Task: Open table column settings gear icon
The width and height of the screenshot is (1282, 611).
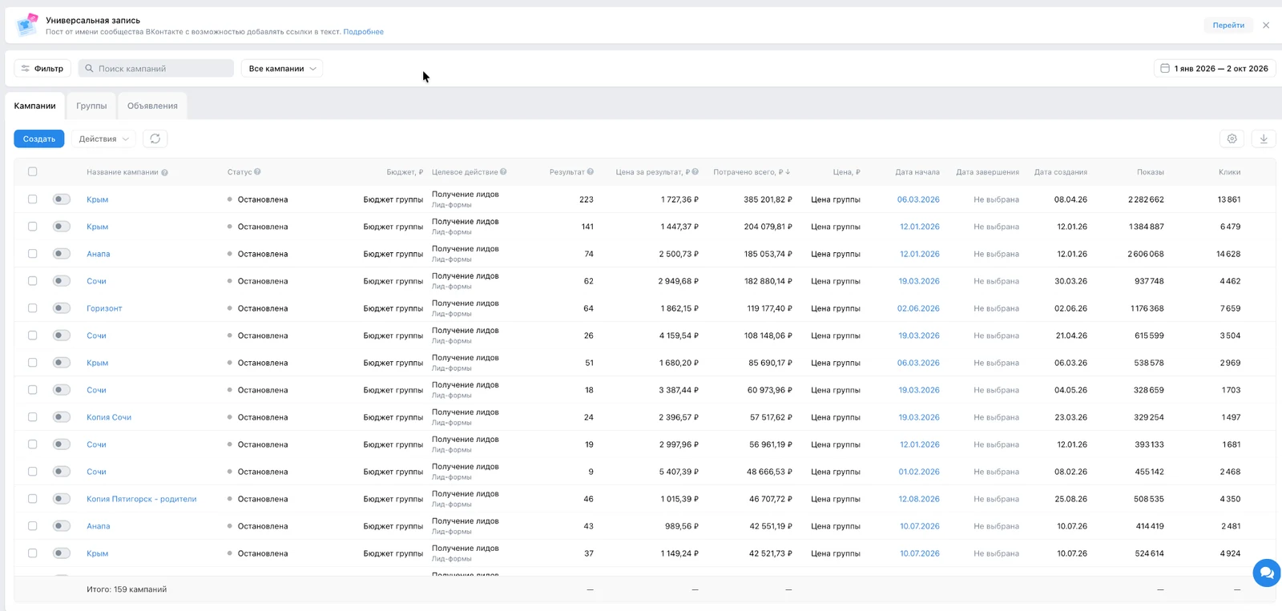Action: click(x=1232, y=139)
